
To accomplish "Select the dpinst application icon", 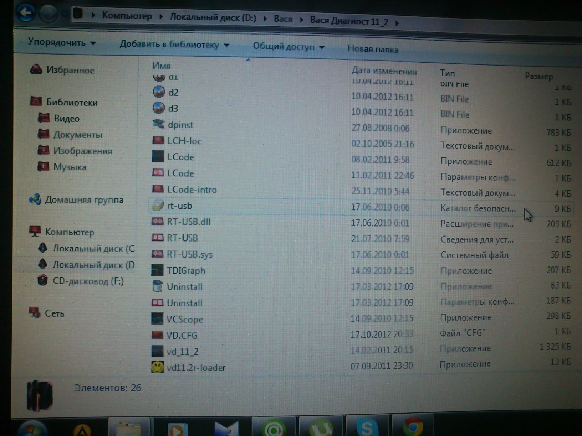I will pos(158,124).
